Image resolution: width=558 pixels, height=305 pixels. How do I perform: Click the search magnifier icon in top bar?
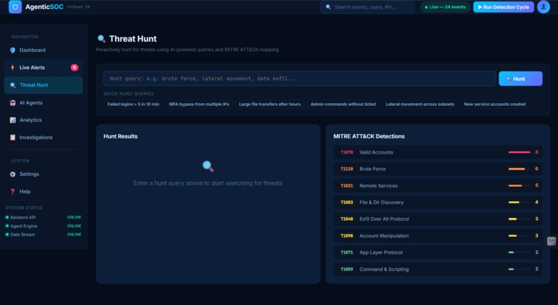(328, 7)
